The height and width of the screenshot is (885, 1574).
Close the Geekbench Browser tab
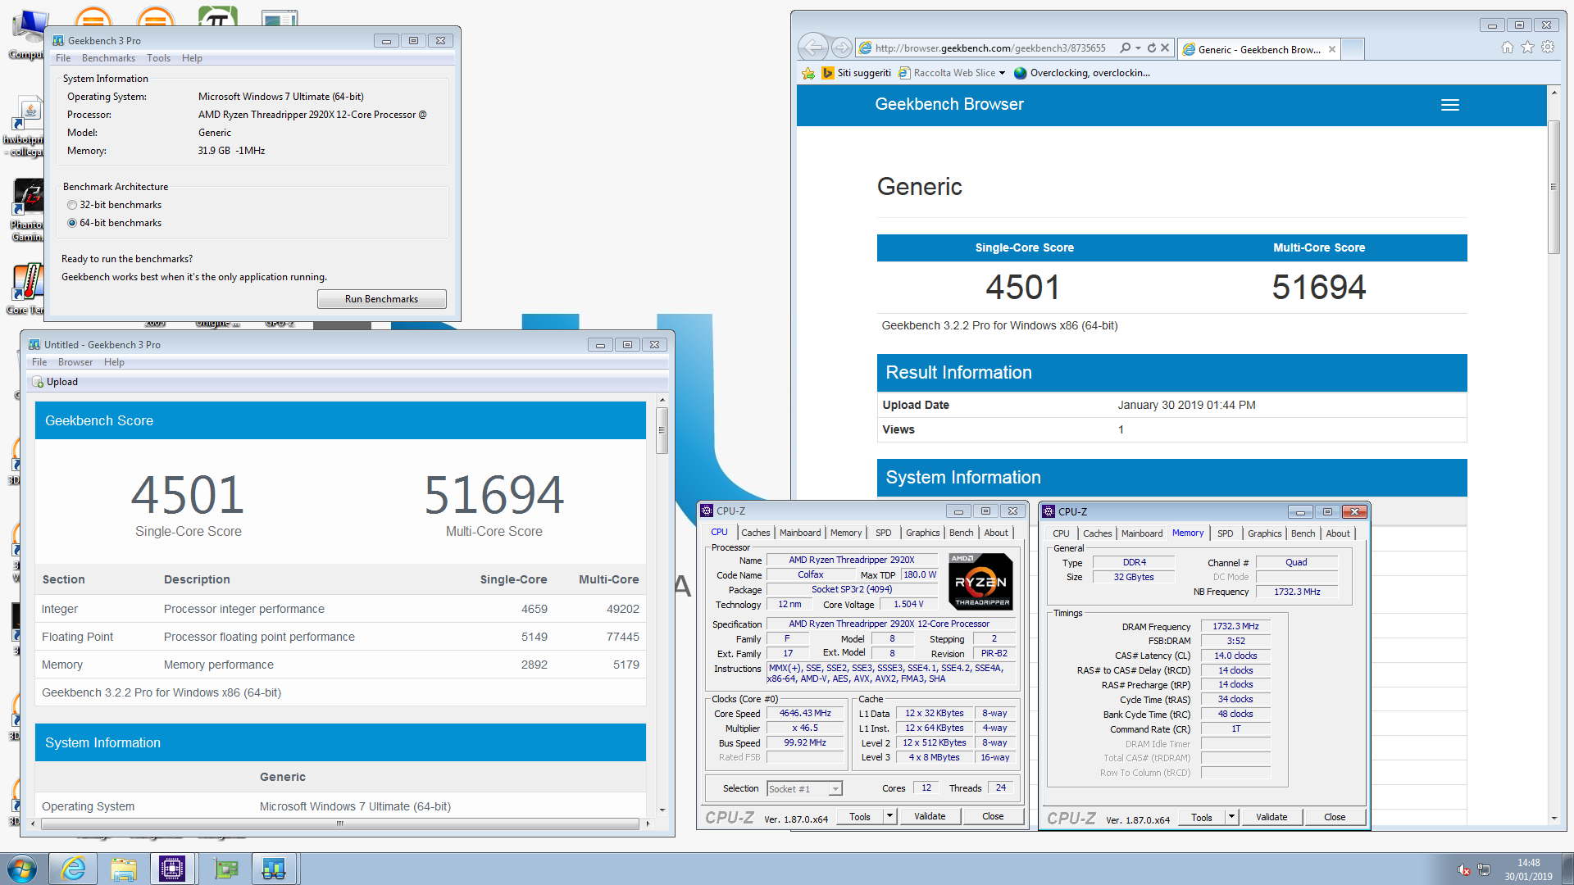click(x=1332, y=49)
